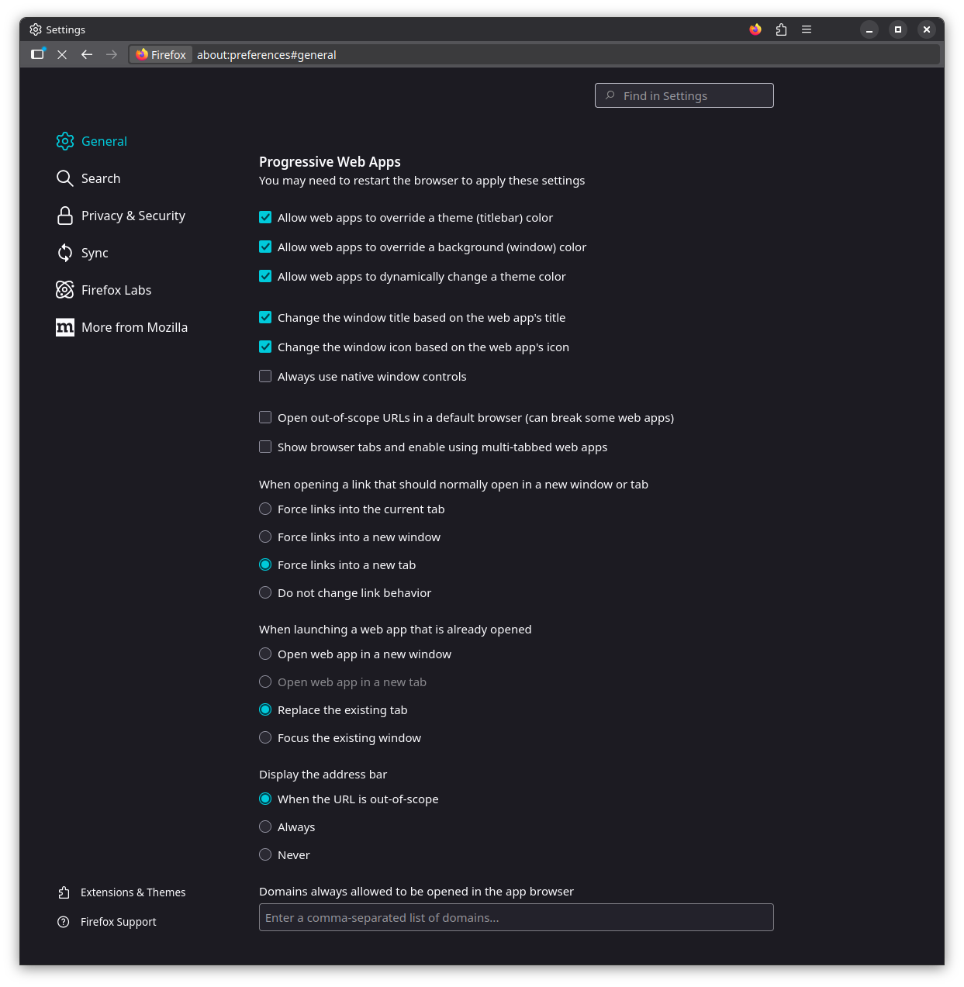Uncheck override theme (titlebar) color option

coord(265,217)
